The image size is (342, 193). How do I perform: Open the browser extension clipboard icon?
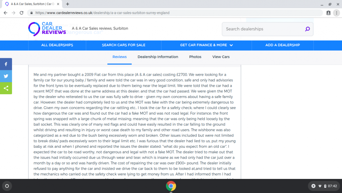(328, 13)
